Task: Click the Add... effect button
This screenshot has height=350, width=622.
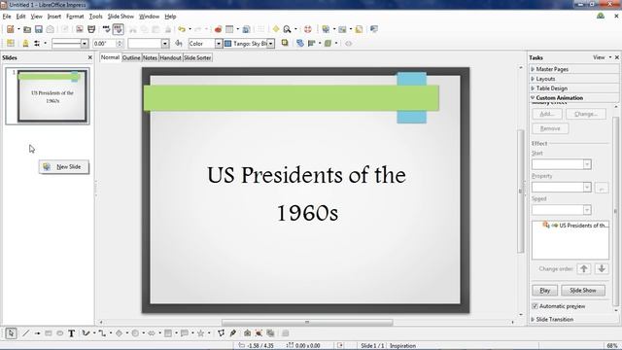Action: pos(547,114)
